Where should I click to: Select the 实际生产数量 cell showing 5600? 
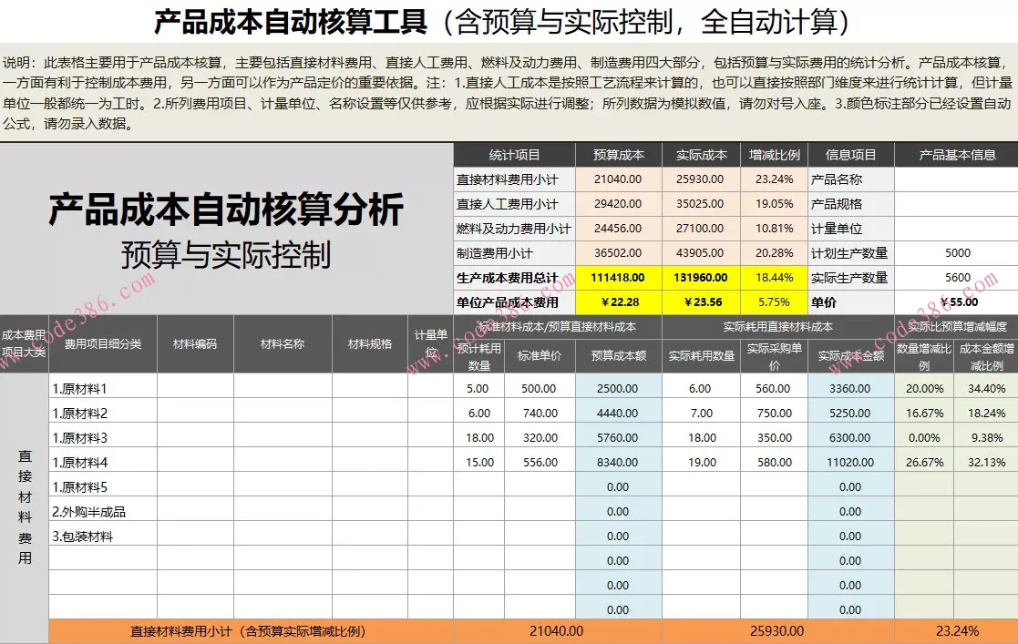coord(956,278)
